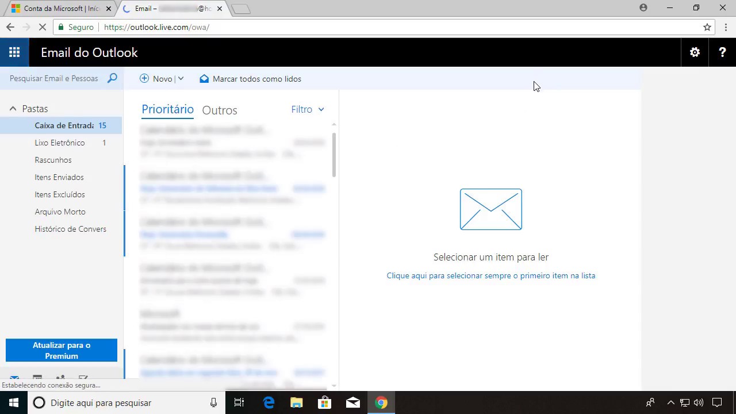736x414 pixels.
Task: Click the Chrome address bar URL
Action: 156,27
